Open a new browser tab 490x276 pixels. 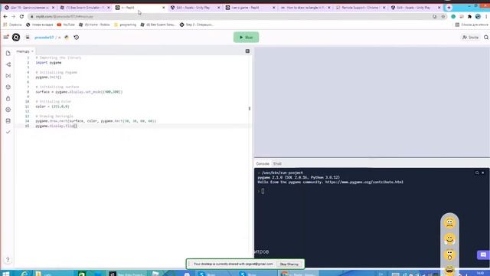(449, 8)
